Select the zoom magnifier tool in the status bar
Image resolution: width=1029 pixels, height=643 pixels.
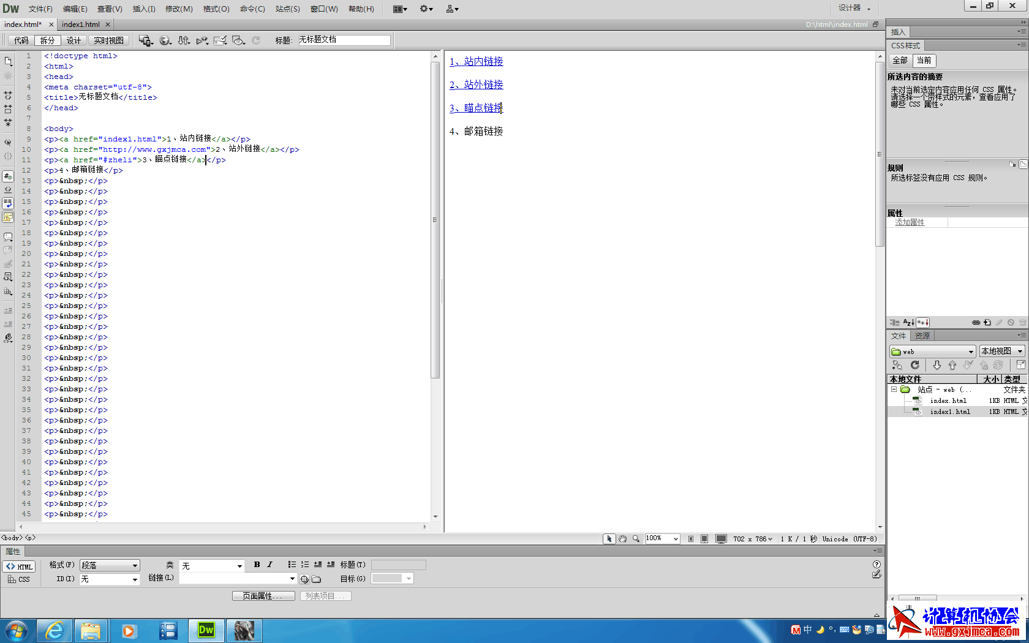pos(636,539)
